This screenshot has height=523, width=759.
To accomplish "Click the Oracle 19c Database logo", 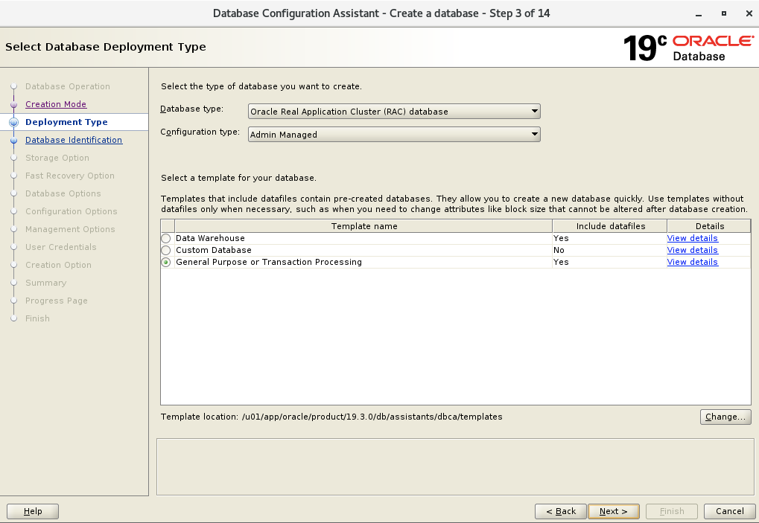I will (687, 48).
